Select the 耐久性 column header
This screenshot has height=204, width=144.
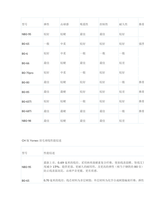coord(123,24)
